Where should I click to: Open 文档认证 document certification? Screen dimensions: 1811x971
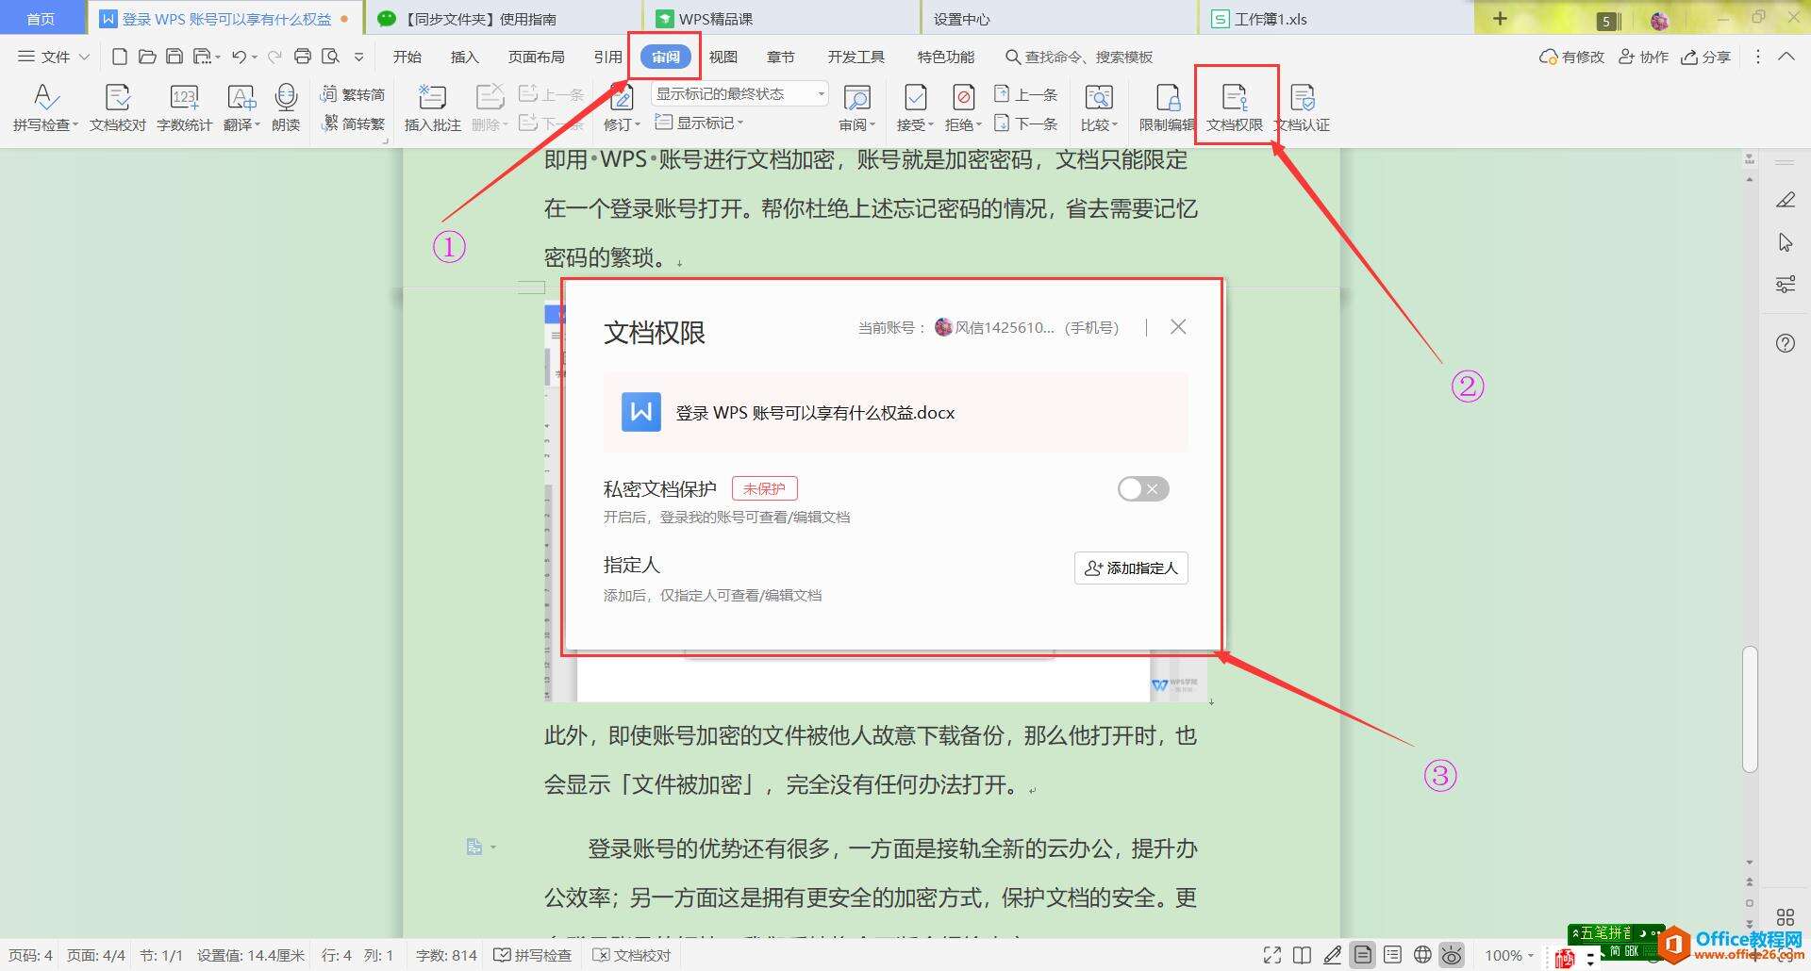tap(1303, 107)
